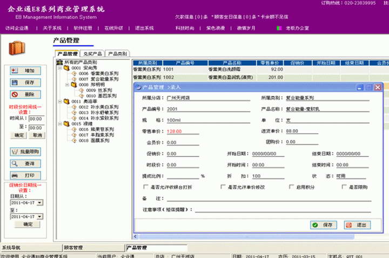Click the 零售单价 field showing 128.00
The height and width of the screenshot is (258, 389).
183,131
